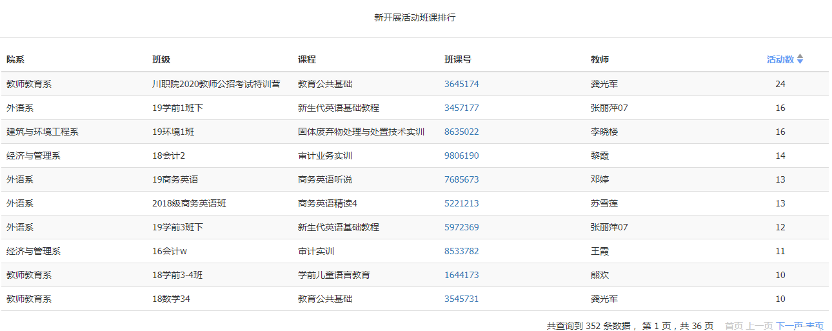This screenshot has height=331, width=832.
Task: Click the 新开展活动班课排行 title
Action: (415, 17)
